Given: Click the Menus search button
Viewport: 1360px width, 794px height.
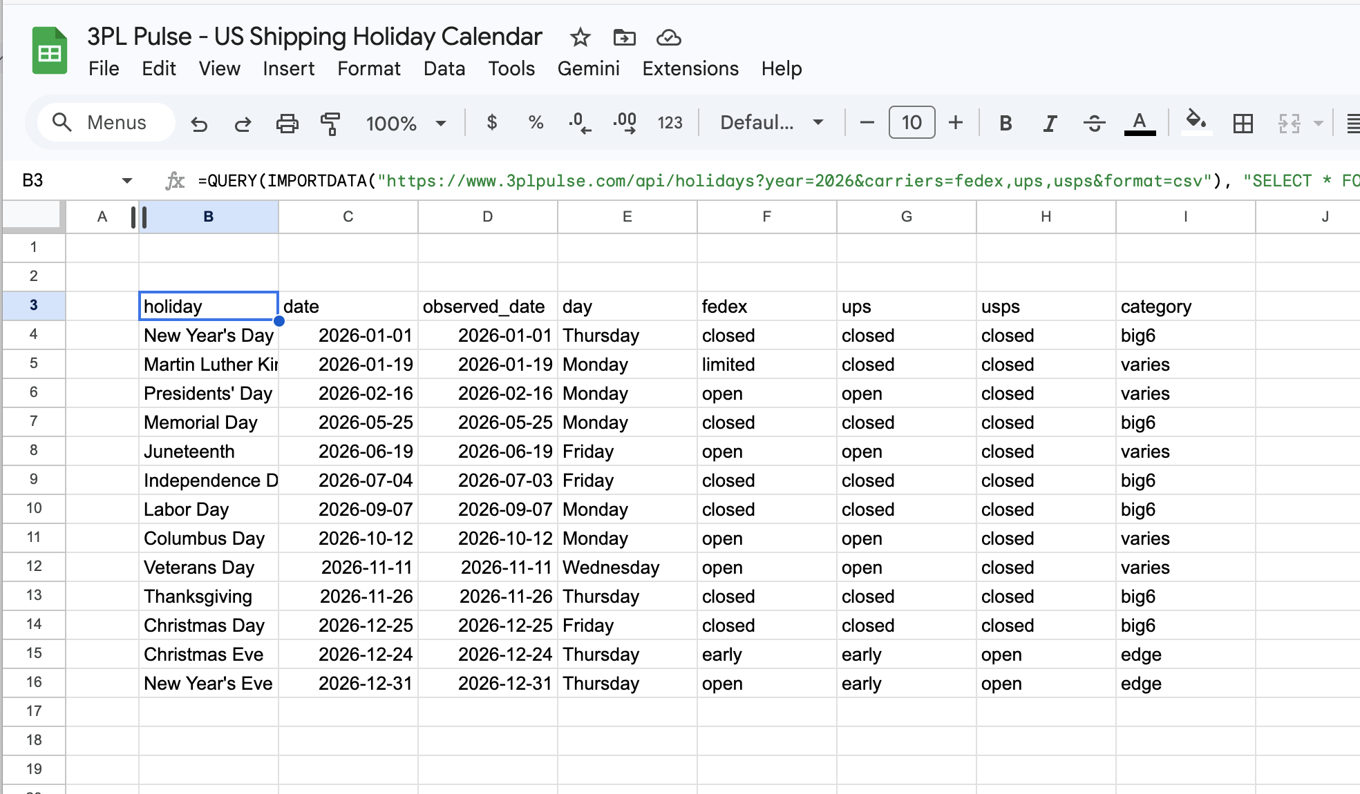Looking at the screenshot, I should pos(104,122).
